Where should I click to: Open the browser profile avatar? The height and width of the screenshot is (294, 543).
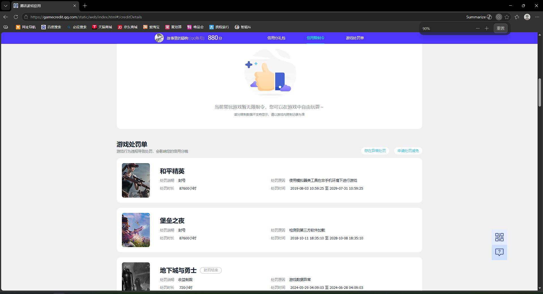click(527, 17)
